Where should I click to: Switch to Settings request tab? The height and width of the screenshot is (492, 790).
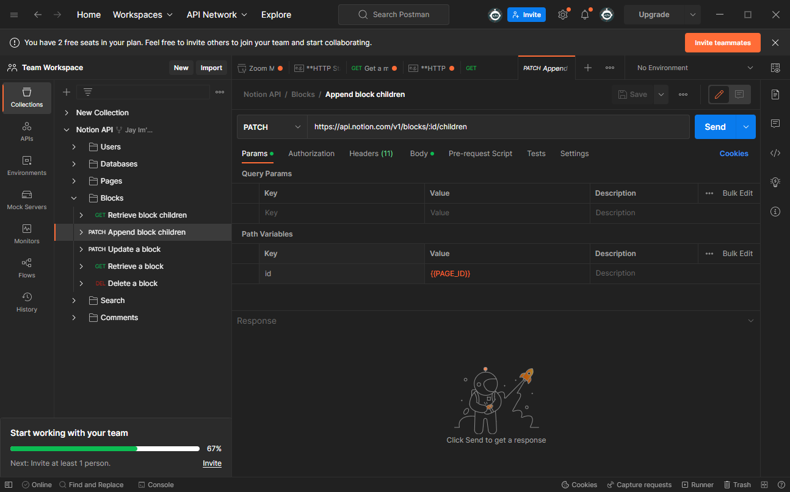tap(574, 154)
